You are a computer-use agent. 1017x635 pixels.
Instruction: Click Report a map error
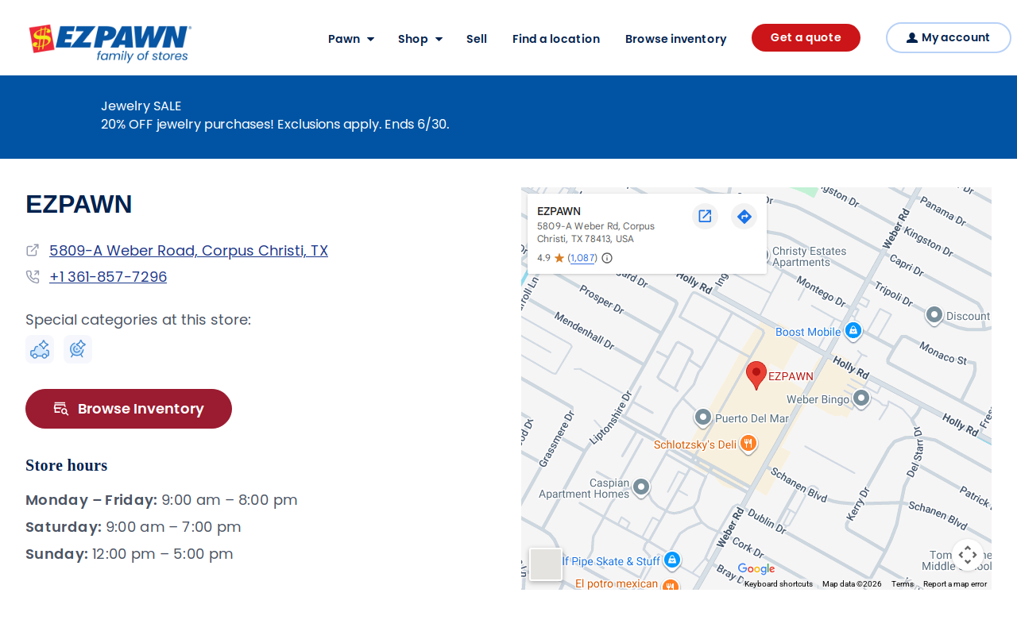click(x=955, y=584)
